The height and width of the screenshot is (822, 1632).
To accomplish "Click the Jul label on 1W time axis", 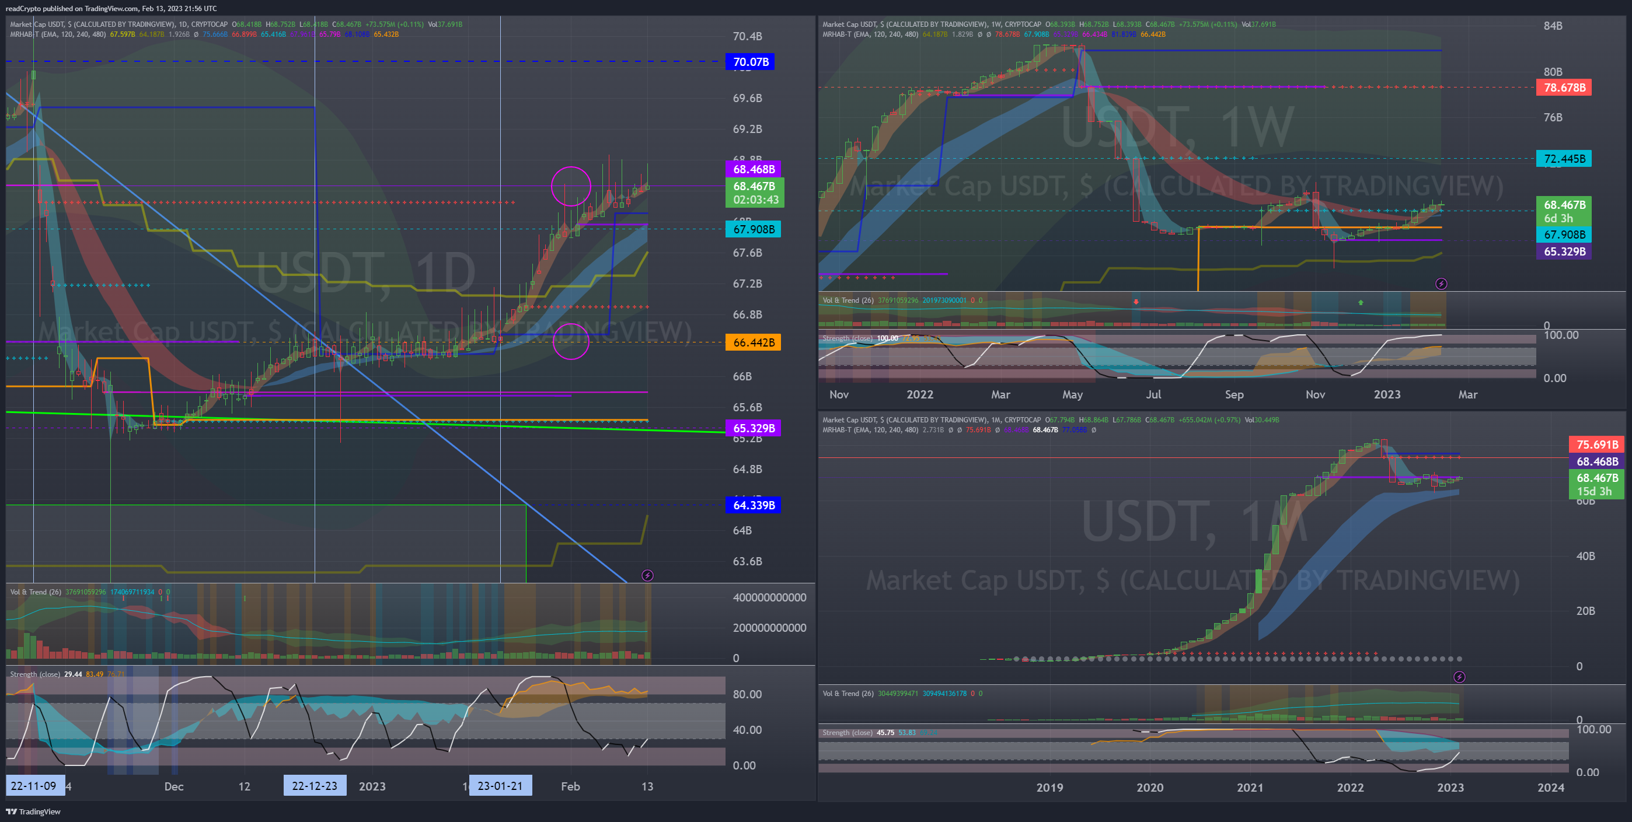I will [1153, 394].
